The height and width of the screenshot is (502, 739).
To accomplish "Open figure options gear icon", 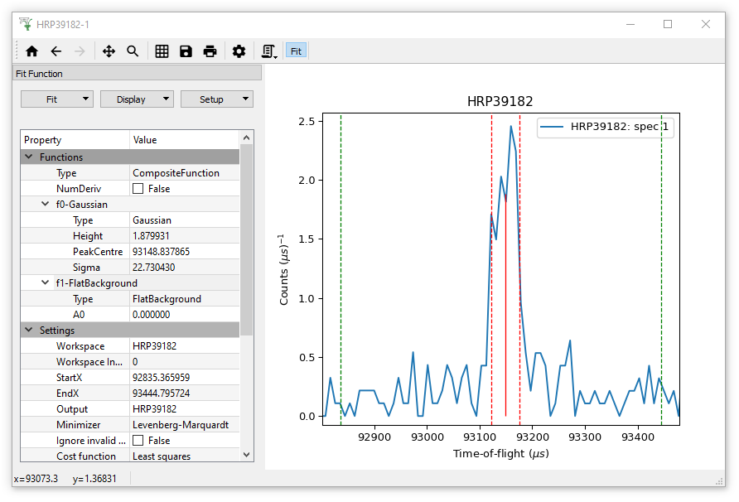I will [x=239, y=51].
